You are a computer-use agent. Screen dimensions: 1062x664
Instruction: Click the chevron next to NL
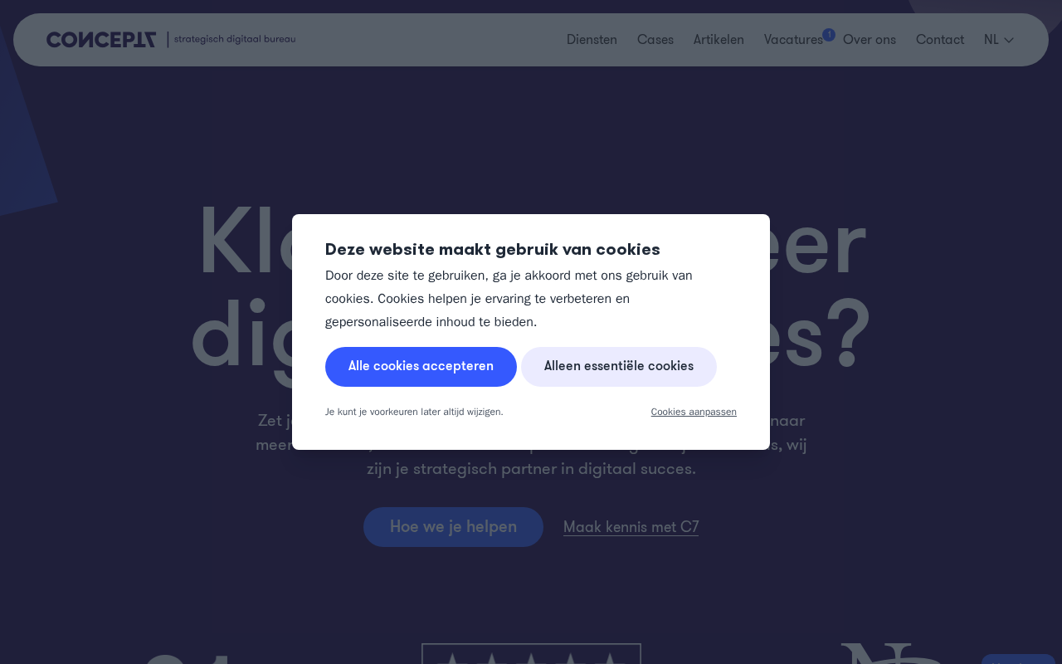tap(1009, 40)
